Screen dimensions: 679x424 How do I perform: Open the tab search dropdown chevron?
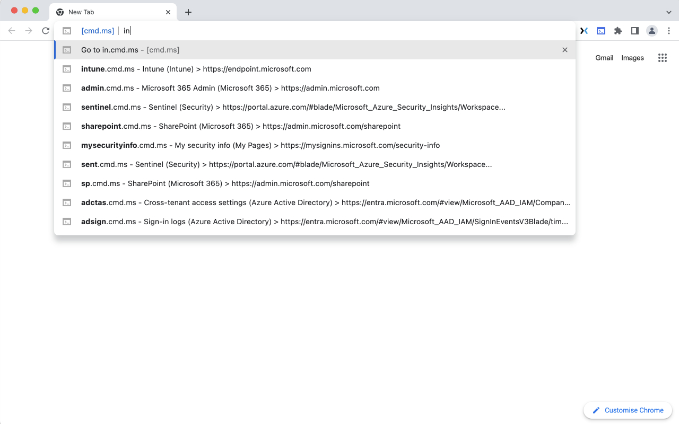[668, 12]
